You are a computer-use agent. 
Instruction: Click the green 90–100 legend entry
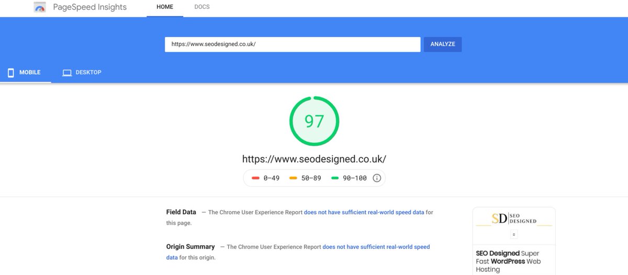349,178
